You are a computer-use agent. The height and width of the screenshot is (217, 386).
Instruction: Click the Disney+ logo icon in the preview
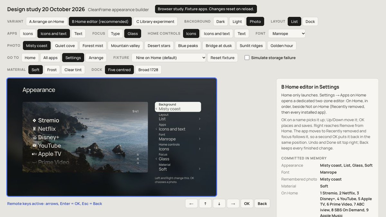click(x=34, y=137)
